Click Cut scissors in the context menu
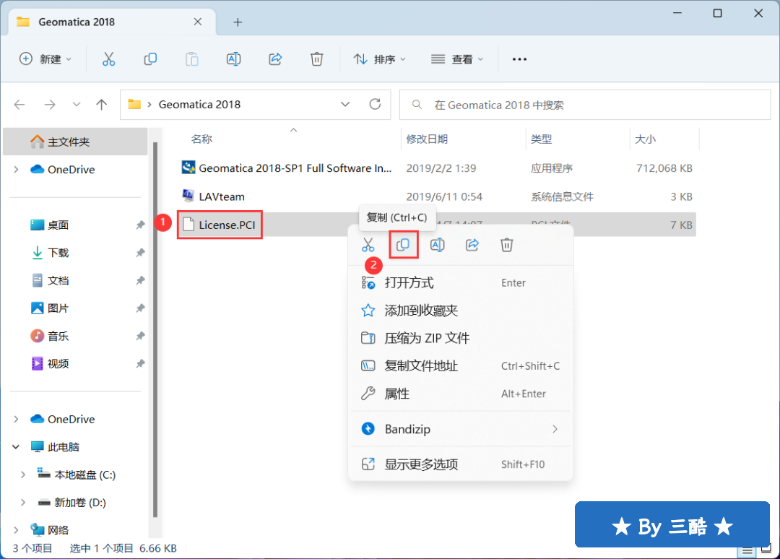 click(x=368, y=245)
